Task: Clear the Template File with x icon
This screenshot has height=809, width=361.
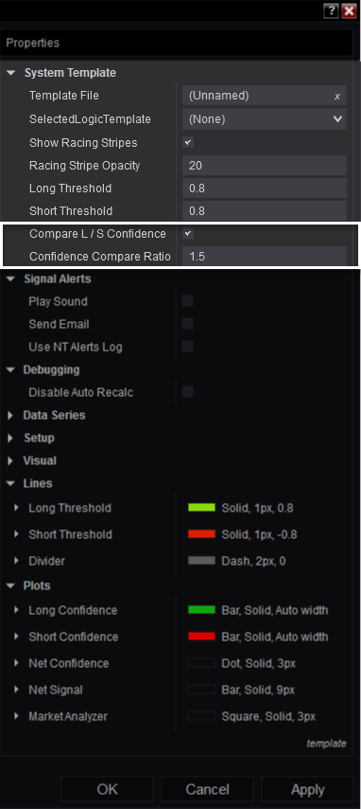Action: 337,97
